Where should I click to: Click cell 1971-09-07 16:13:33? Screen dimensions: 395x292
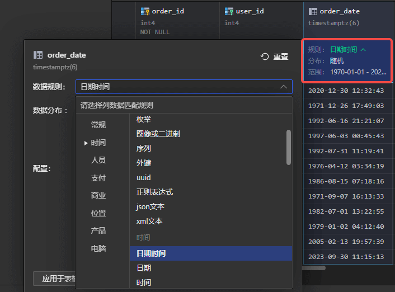coord(347,196)
